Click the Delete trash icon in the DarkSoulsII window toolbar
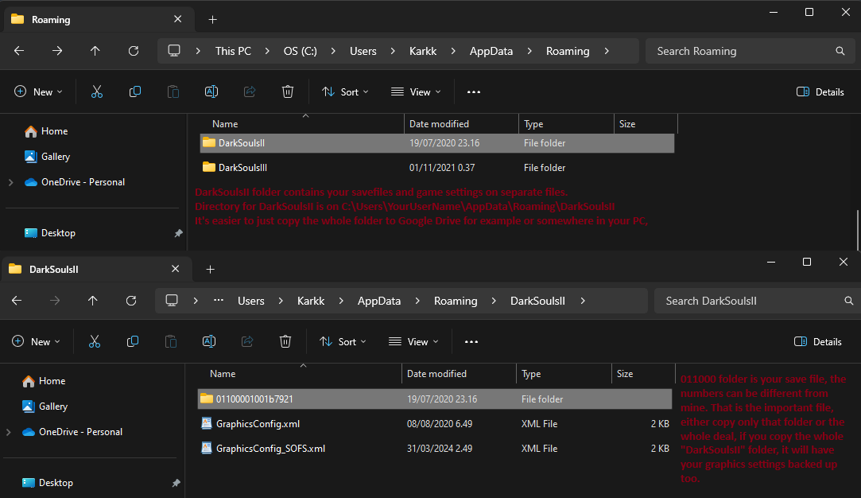Image resolution: width=861 pixels, height=498 pixels. pos(285,341)
